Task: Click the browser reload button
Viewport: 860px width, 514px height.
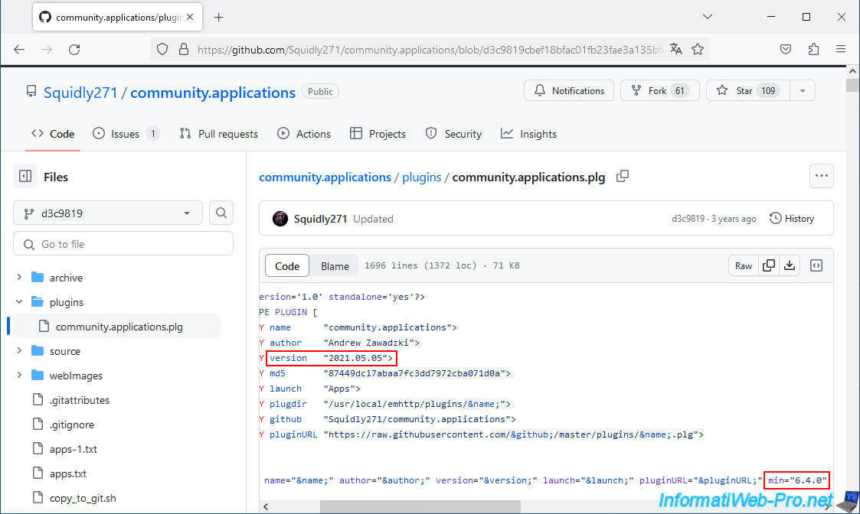Action: pyautogui.click(x=74, y=50)
